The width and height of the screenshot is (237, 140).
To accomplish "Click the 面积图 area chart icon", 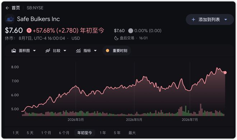I will pos(14,50).
